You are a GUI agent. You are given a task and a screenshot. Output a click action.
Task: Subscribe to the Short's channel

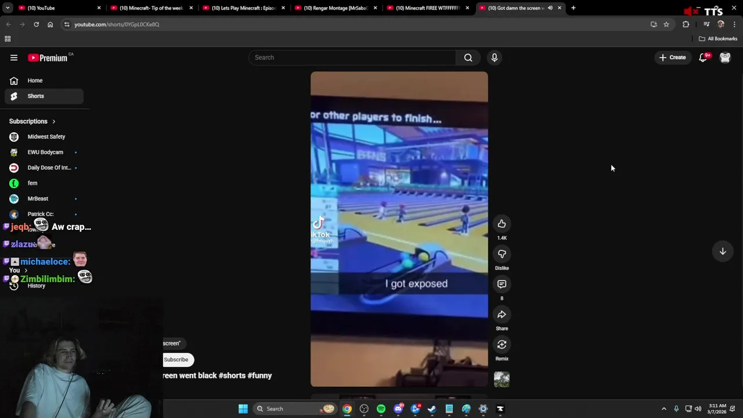(176, 359)
